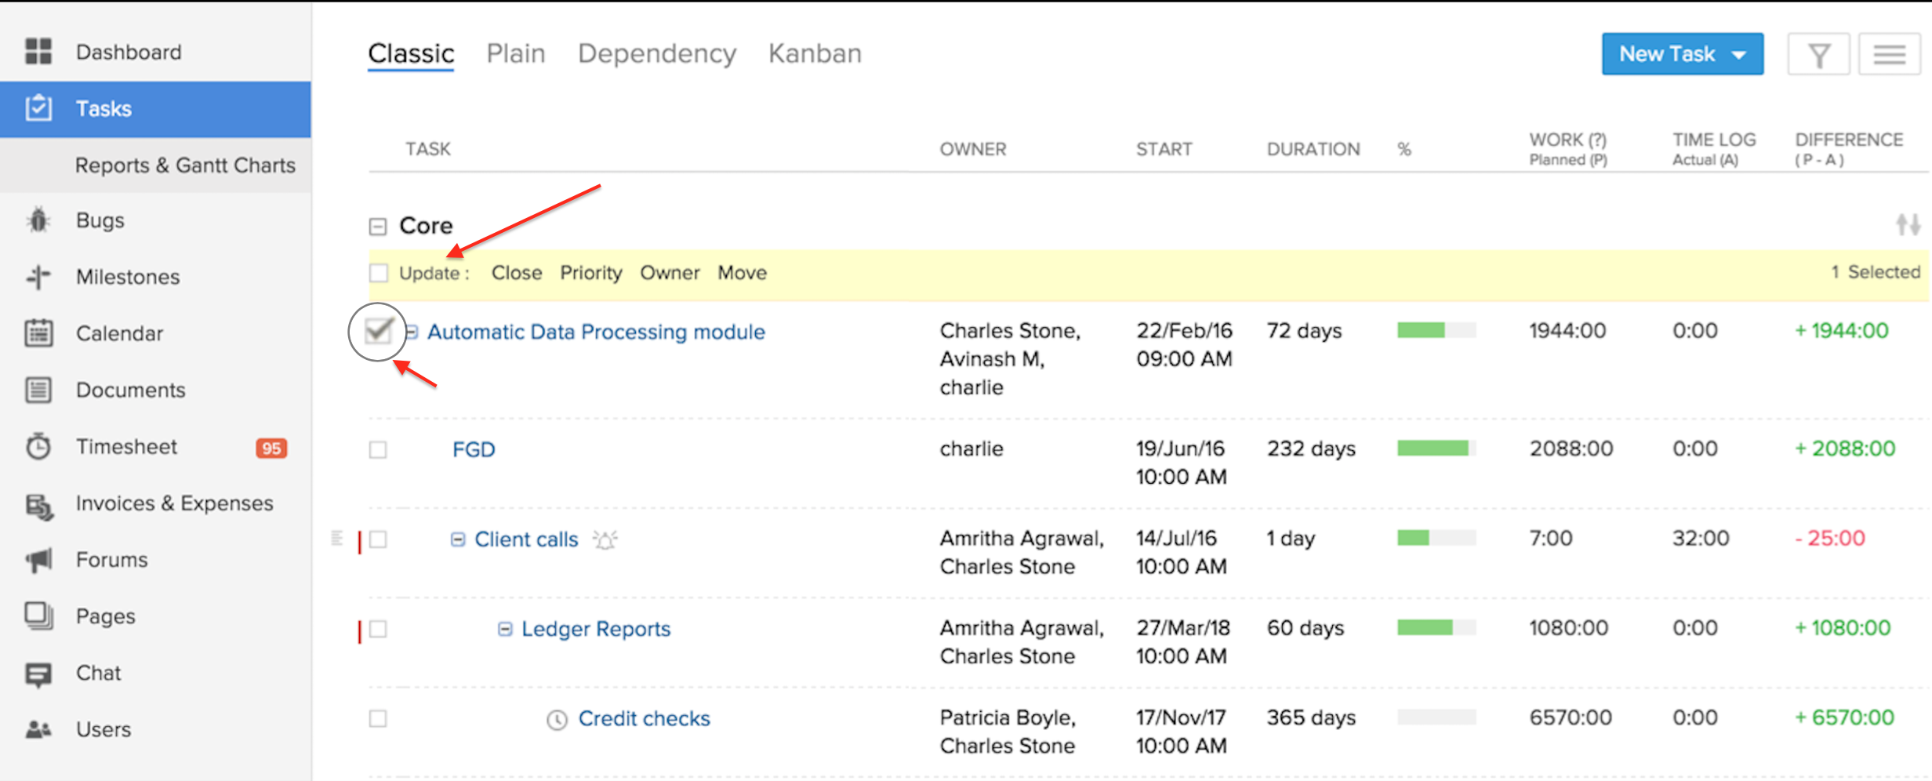This screenshot has width=1932, height=781.
Task: Open Forums via megaphone icon
Action: (x=38, y=560)
